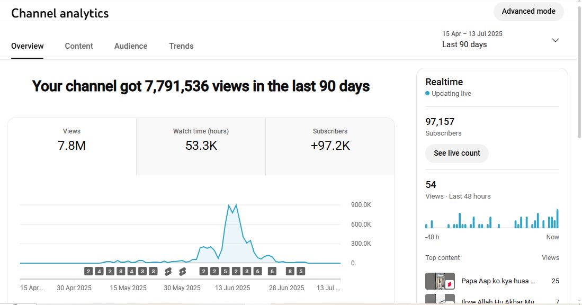Click the -48 h label under realtime chart
The width and height of the screenshot is (582, 305).
pyautogui.click(x=432, y=237)
